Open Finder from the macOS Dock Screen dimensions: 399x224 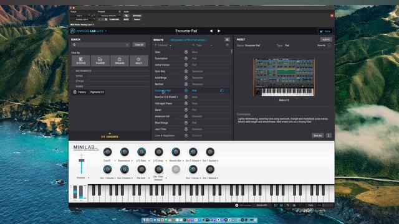pos(144,220)
